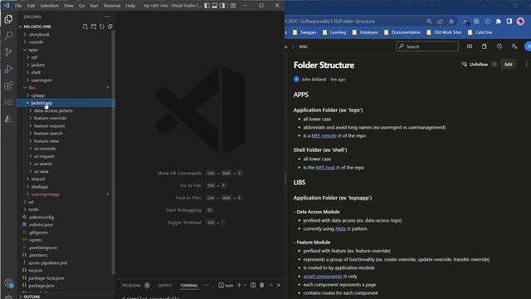Open the Explorer more actions ellipsis
Viewport: 531px width, 299px height.
click(107, 17)
